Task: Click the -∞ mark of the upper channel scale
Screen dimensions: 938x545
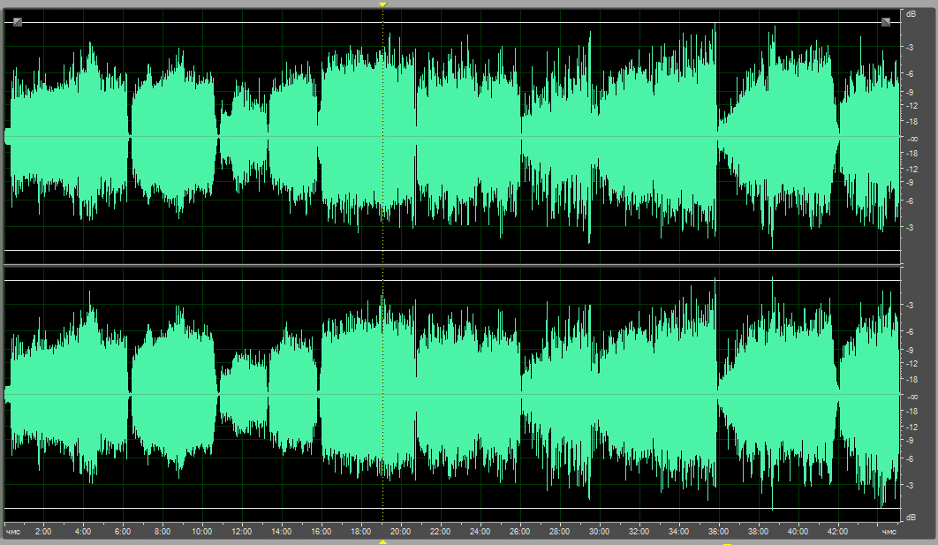Action: pos(911,140)
